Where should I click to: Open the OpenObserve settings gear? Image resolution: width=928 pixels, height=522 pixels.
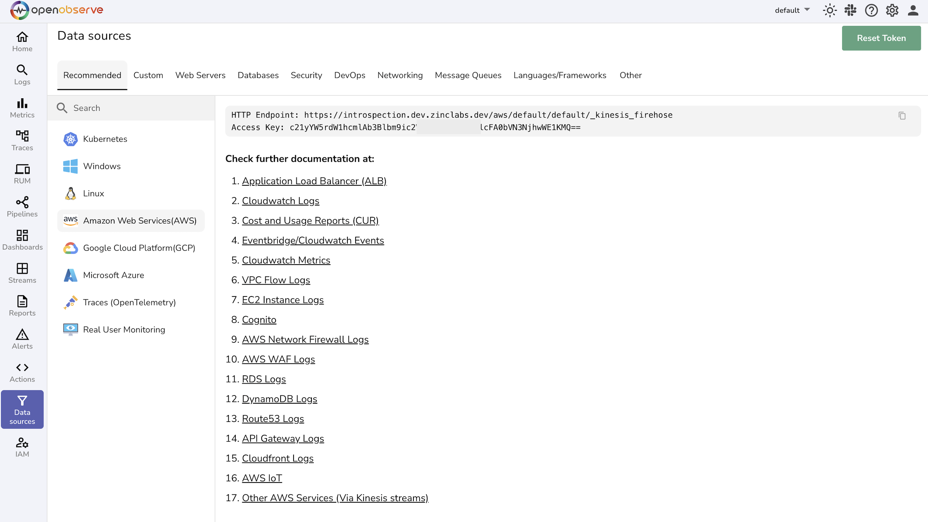pyautogui.click(x=892, y=10)
